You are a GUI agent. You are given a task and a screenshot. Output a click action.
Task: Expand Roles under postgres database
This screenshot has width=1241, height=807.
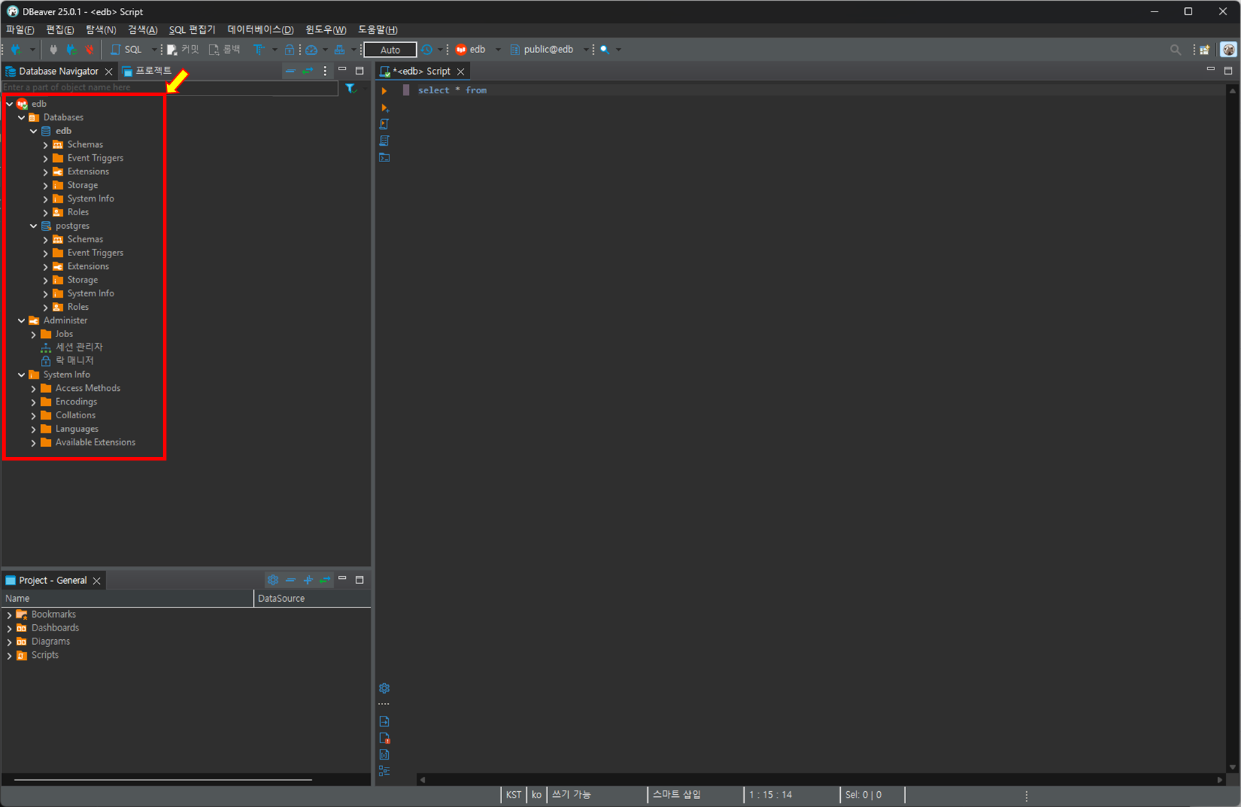(x=45, y=307)
